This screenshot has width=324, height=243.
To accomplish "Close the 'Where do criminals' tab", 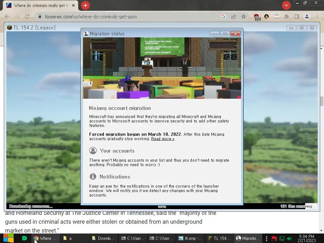I will 73,6.
